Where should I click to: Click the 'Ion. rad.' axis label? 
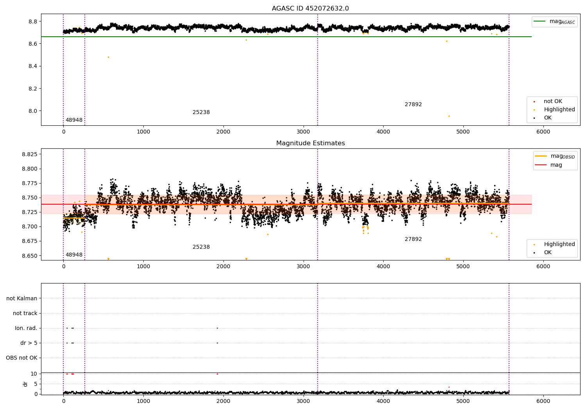26,328
